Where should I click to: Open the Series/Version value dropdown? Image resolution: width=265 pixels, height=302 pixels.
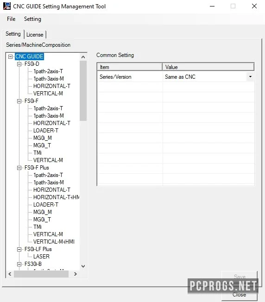pos(250,76)
